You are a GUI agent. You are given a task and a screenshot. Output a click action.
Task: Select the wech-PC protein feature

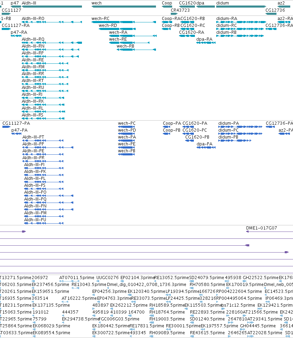click(x=126, y=127)
